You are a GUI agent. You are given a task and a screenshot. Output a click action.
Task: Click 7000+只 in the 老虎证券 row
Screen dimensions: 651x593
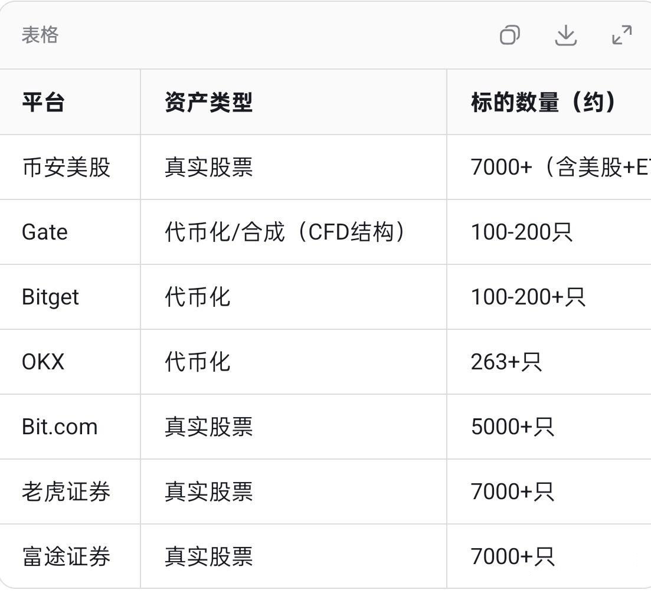point(513,492)
